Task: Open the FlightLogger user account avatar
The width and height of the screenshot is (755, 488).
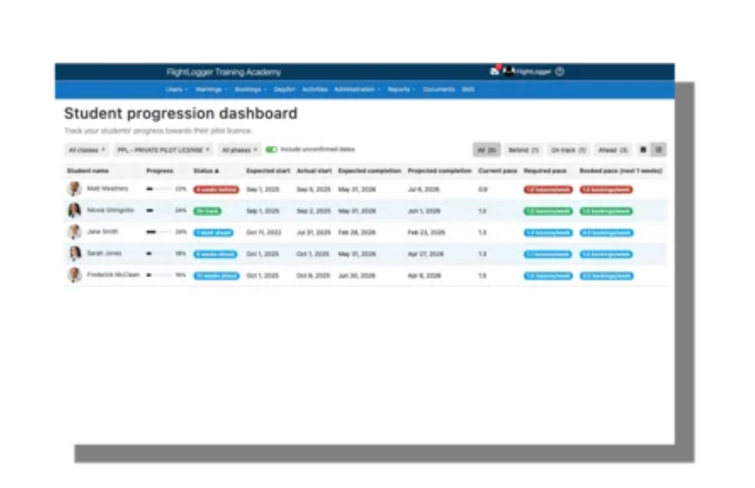Action: (x=509, y=71)
